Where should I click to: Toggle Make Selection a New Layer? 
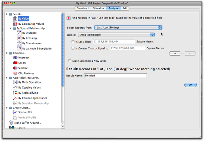coord(70,61)
